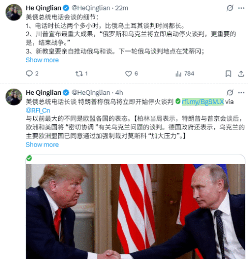Open more options menu on 4h tweet
248x259 pixels.
tap(241, 93)
